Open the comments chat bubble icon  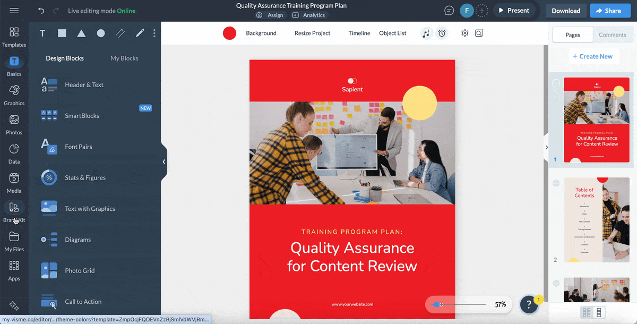[450, 11]
